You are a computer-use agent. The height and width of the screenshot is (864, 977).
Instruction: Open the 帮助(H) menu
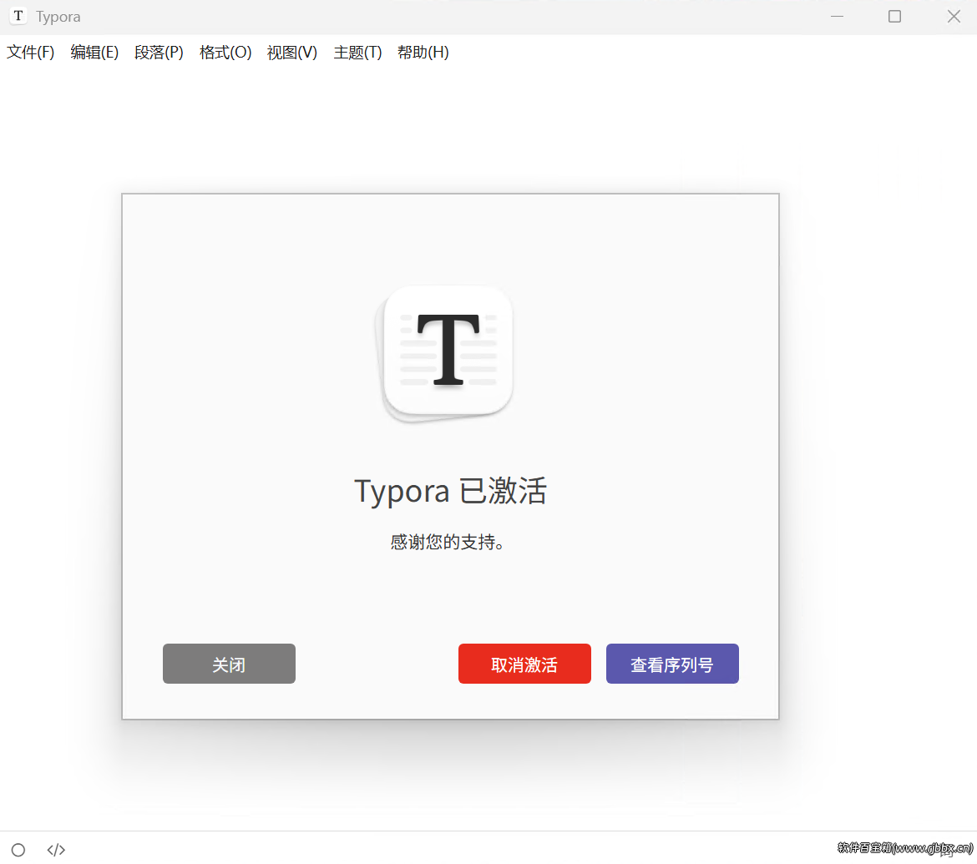coord(423,53)
